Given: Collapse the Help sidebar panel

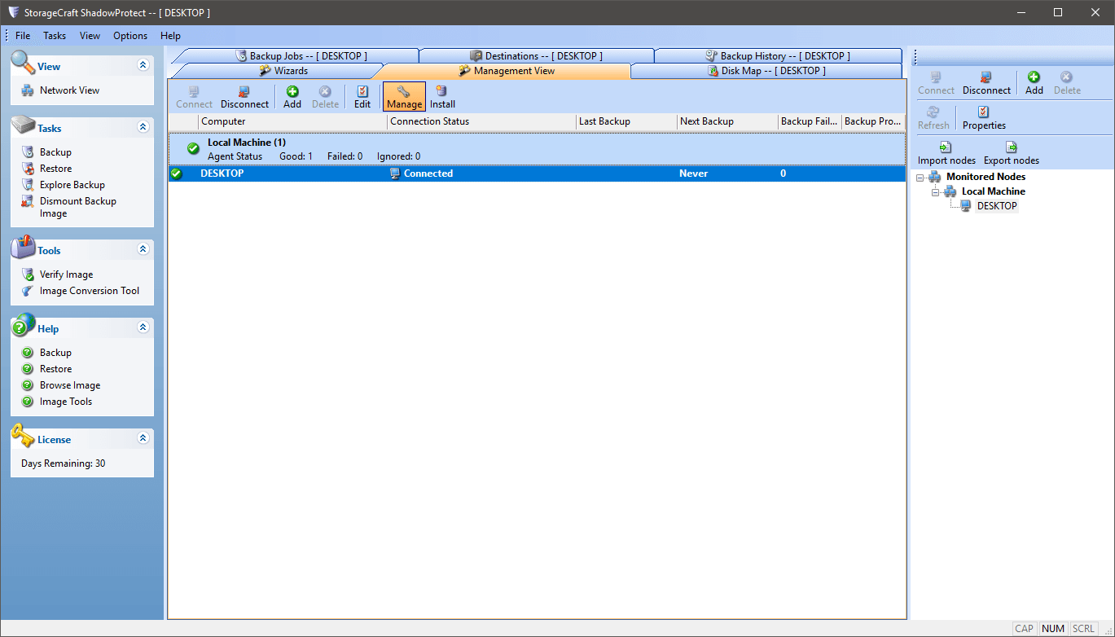Looking at the screenshot, I should (x=143, y=327).
